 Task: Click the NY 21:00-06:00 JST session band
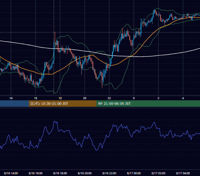click(x=148, y=104)
